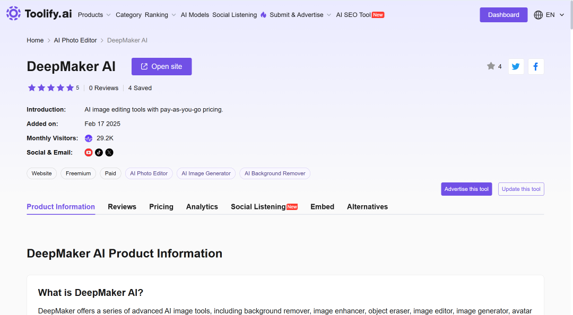Image resolution: width=573 pixels, height=315 pixels.
Task: Click the monthly visitors pulse icon
Action: 89,138
